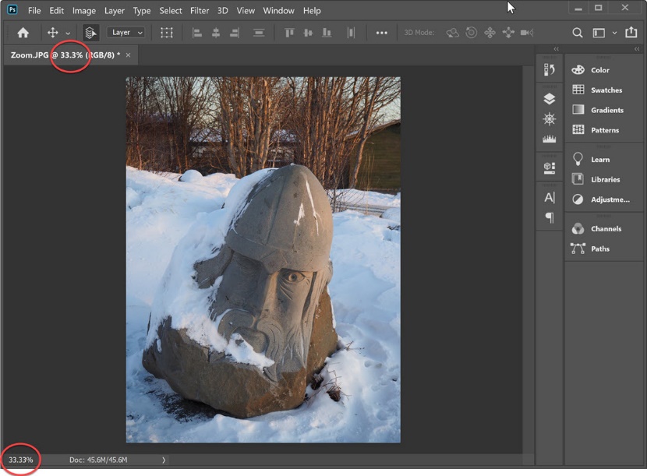Toggle Show Transform Controls icon
This screenshot has height=476, width=647.
tap(167, 33)
